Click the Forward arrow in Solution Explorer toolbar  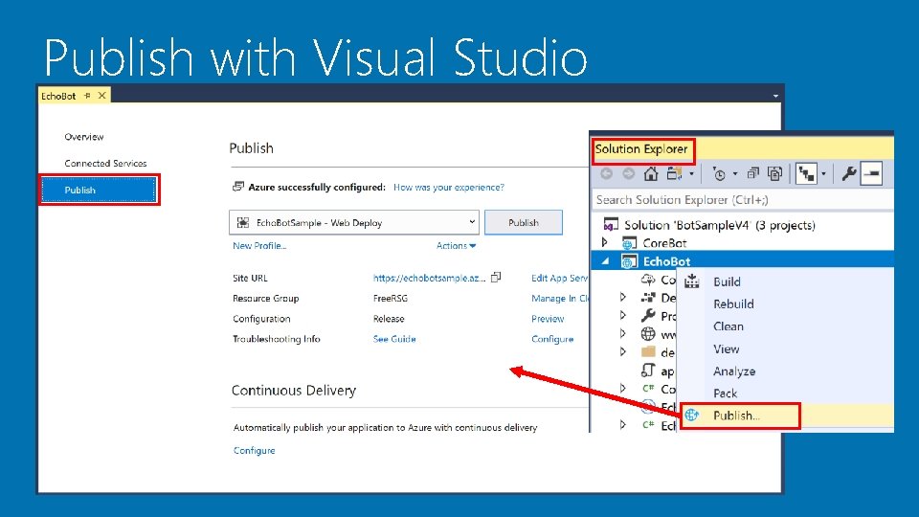click(628, 173)
